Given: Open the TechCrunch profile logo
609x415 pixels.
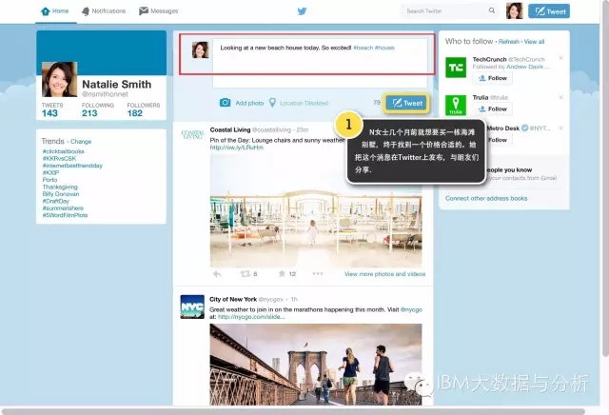Looking at the screenshot, I should click(x=455, y=67).
